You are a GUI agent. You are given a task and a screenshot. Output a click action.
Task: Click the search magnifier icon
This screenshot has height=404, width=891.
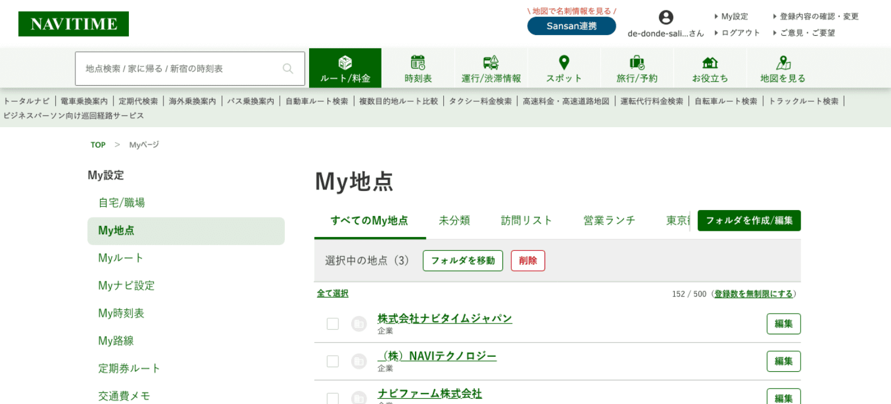[288, 68]
